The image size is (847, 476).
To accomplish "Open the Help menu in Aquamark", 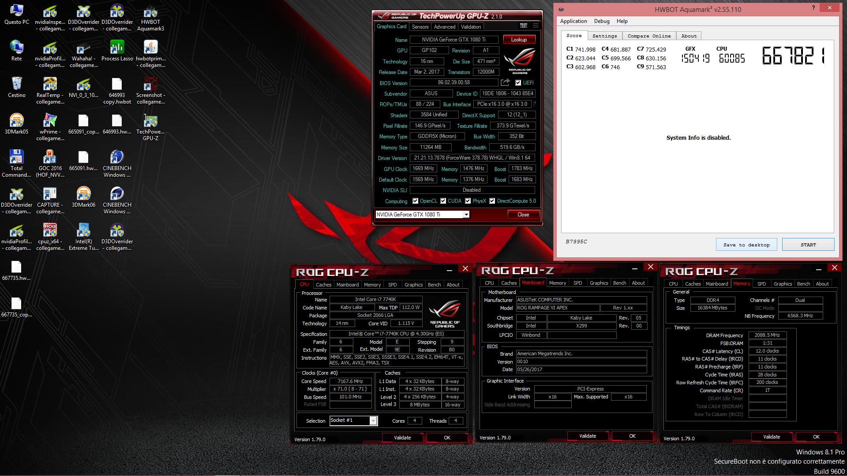I will [622, 21].
